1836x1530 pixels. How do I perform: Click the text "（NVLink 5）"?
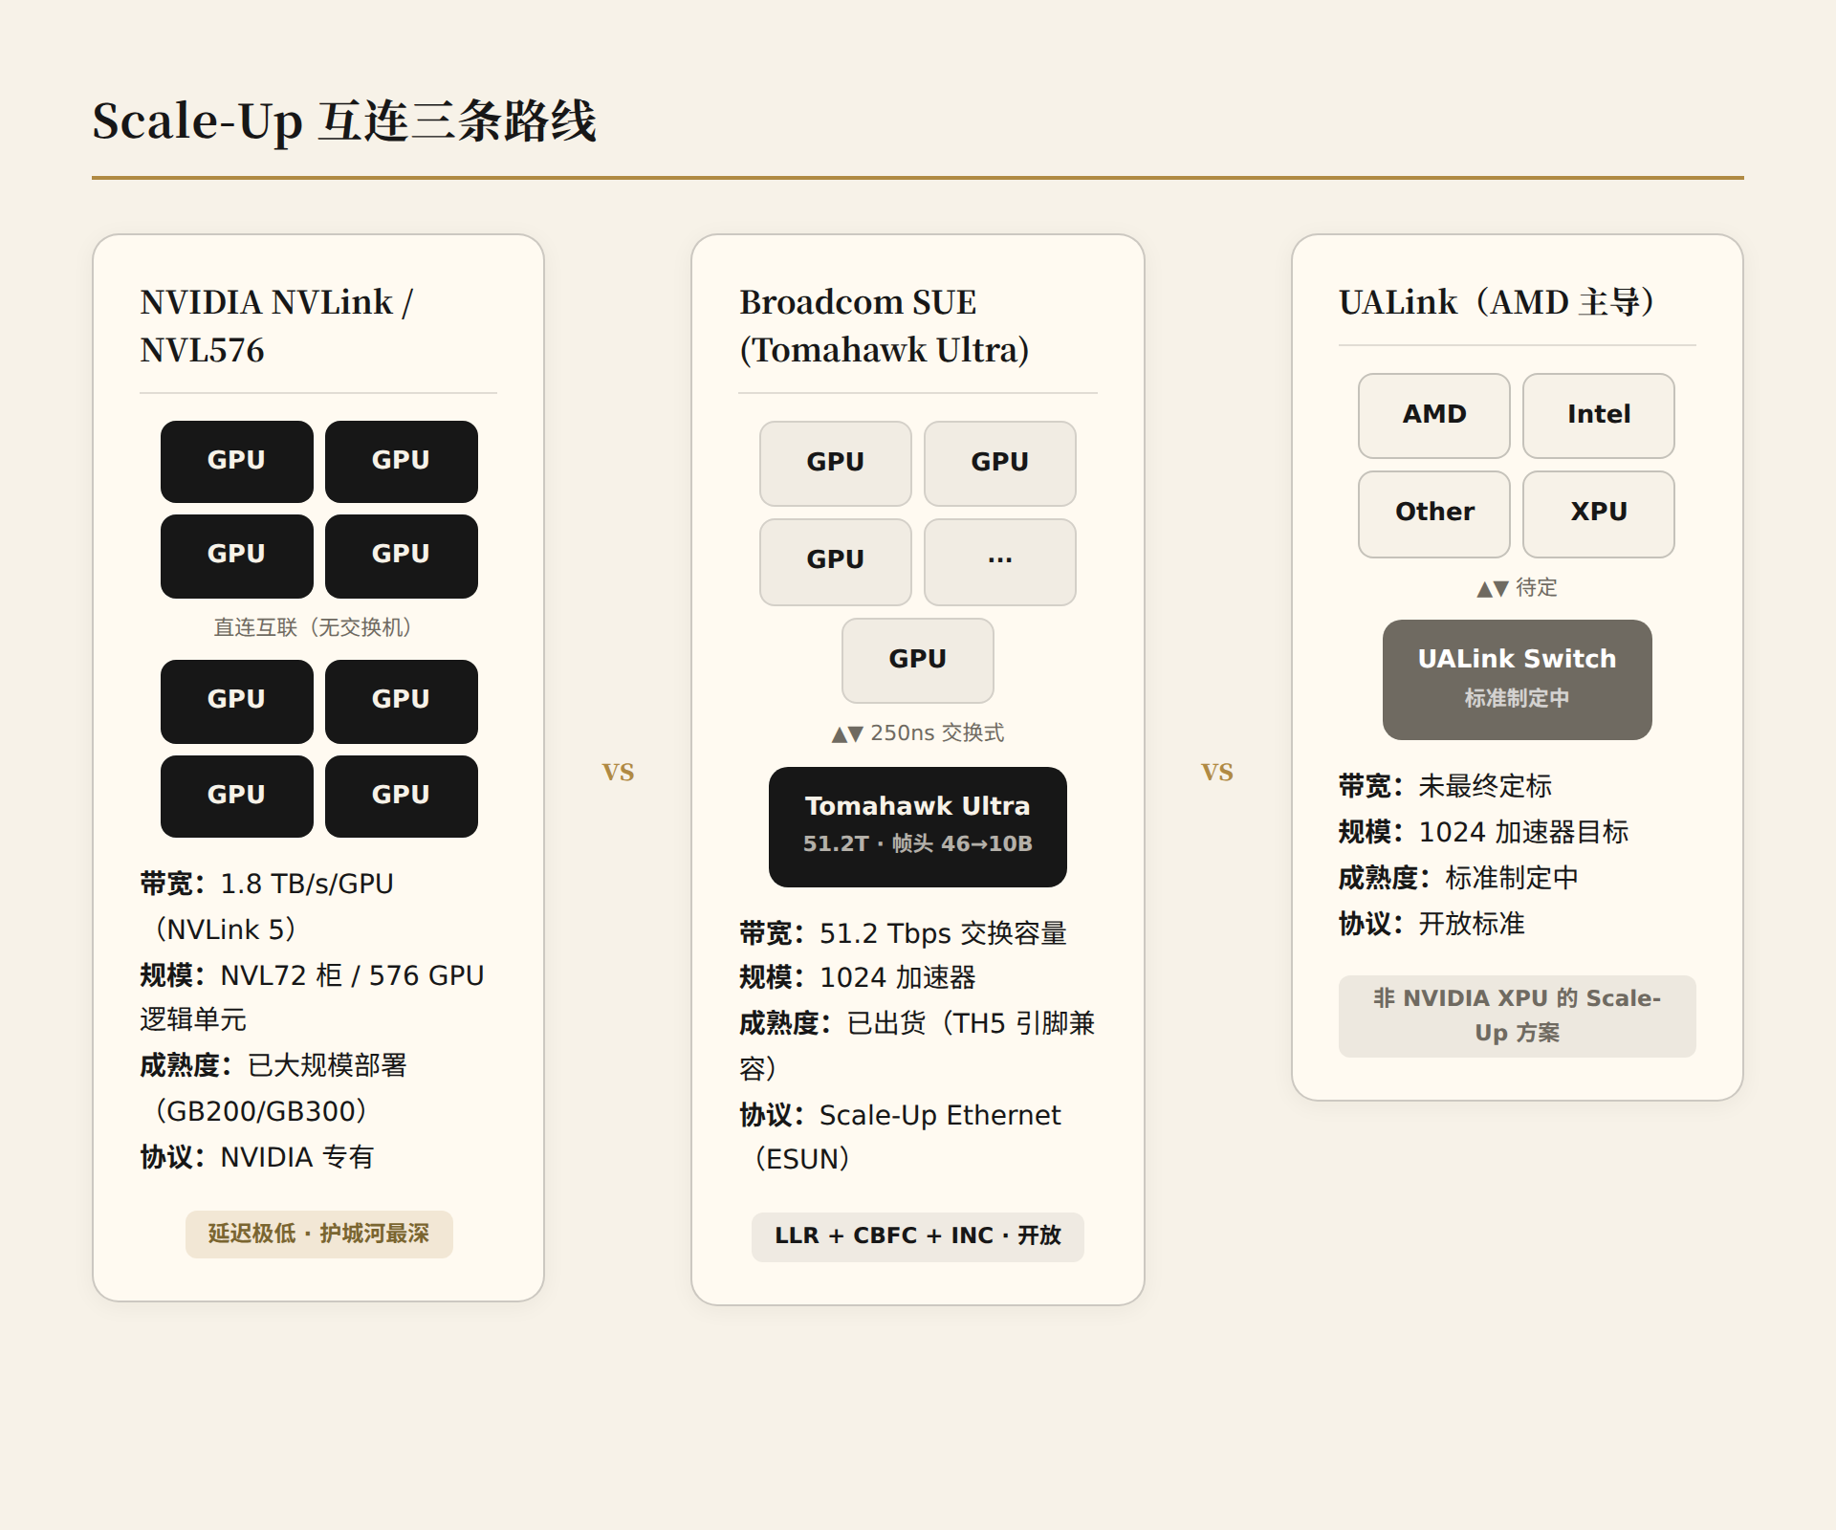tap(226, 929)
